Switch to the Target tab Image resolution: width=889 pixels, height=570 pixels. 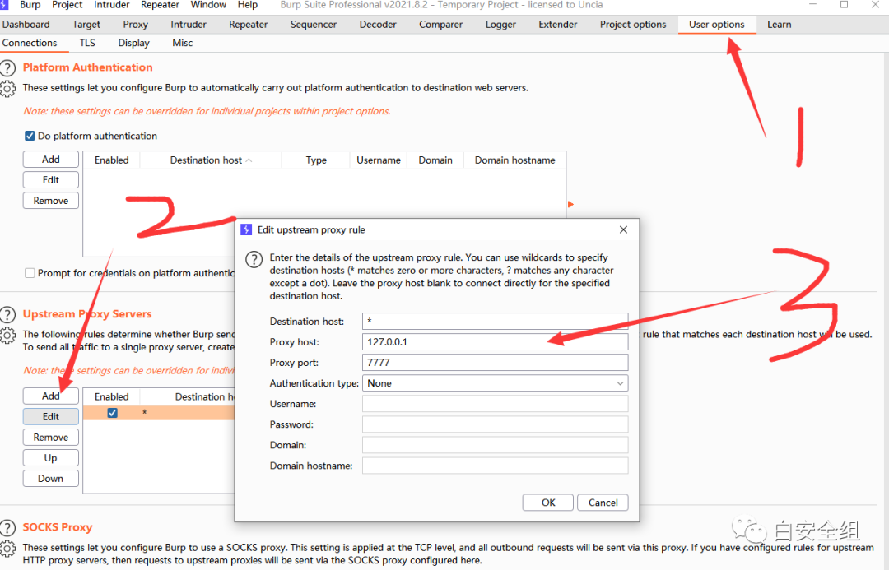(86, 25)
